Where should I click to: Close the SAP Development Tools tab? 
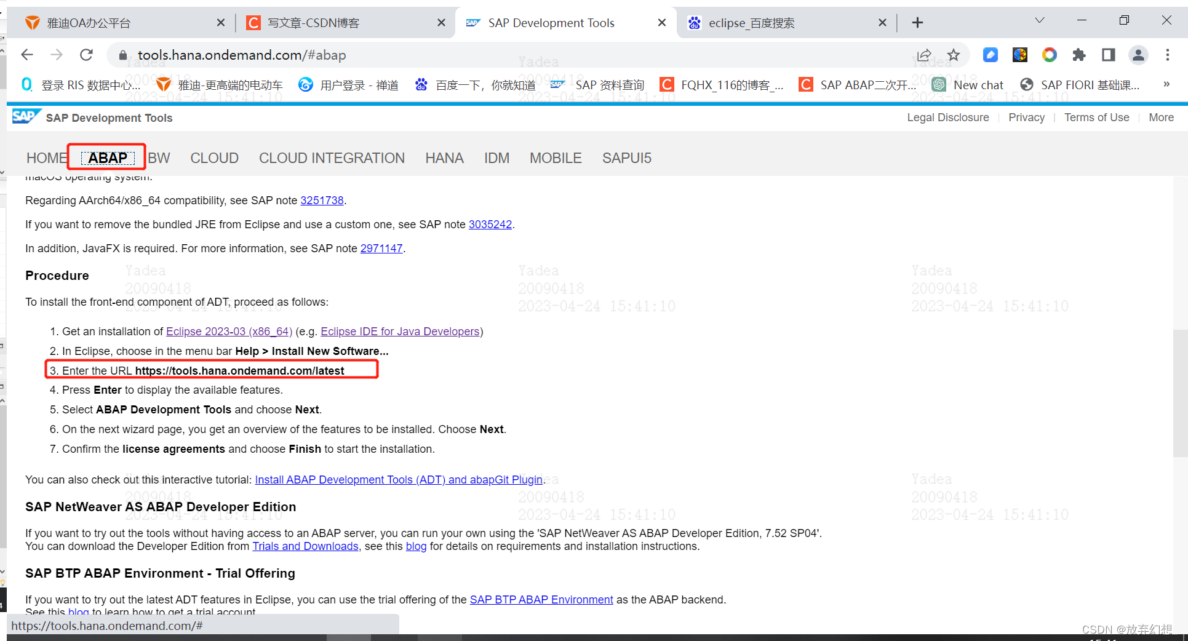(662, 23)
